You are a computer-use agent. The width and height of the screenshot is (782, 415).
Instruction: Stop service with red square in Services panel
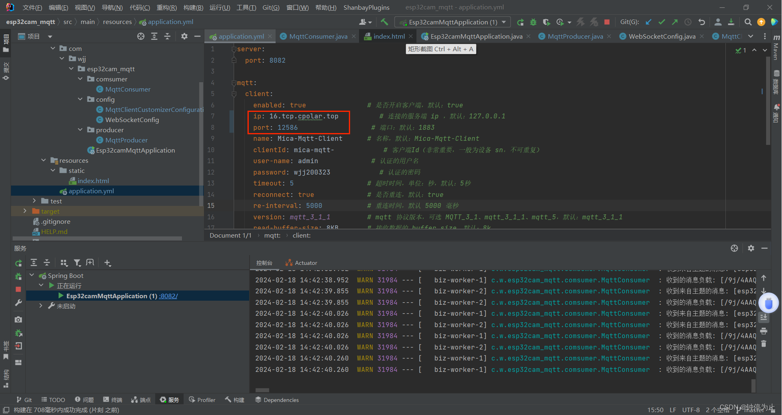[x=18, y=289]
